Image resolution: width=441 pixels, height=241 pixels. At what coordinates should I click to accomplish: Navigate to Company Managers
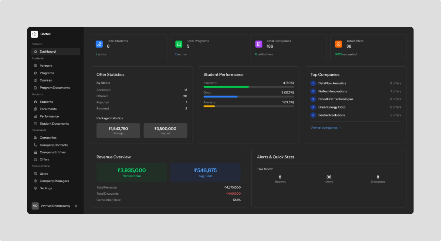click(54, 181)
